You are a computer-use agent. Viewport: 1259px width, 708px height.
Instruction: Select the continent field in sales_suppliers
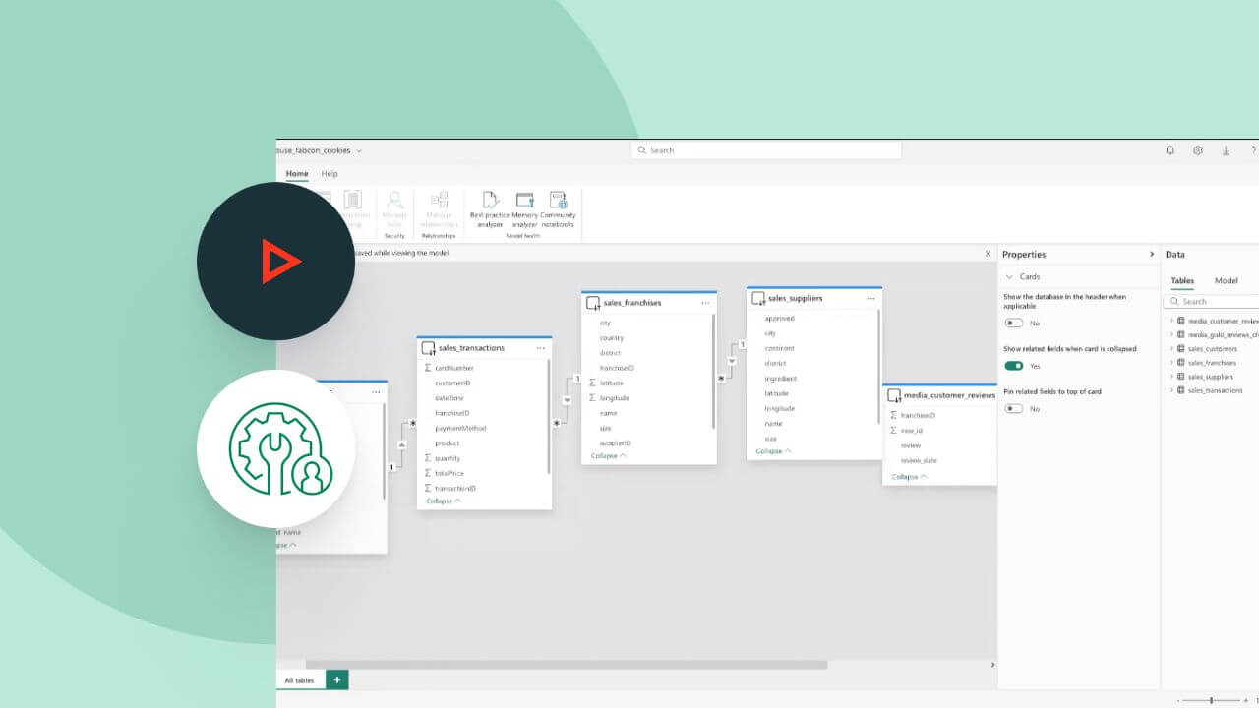point(780,349)
